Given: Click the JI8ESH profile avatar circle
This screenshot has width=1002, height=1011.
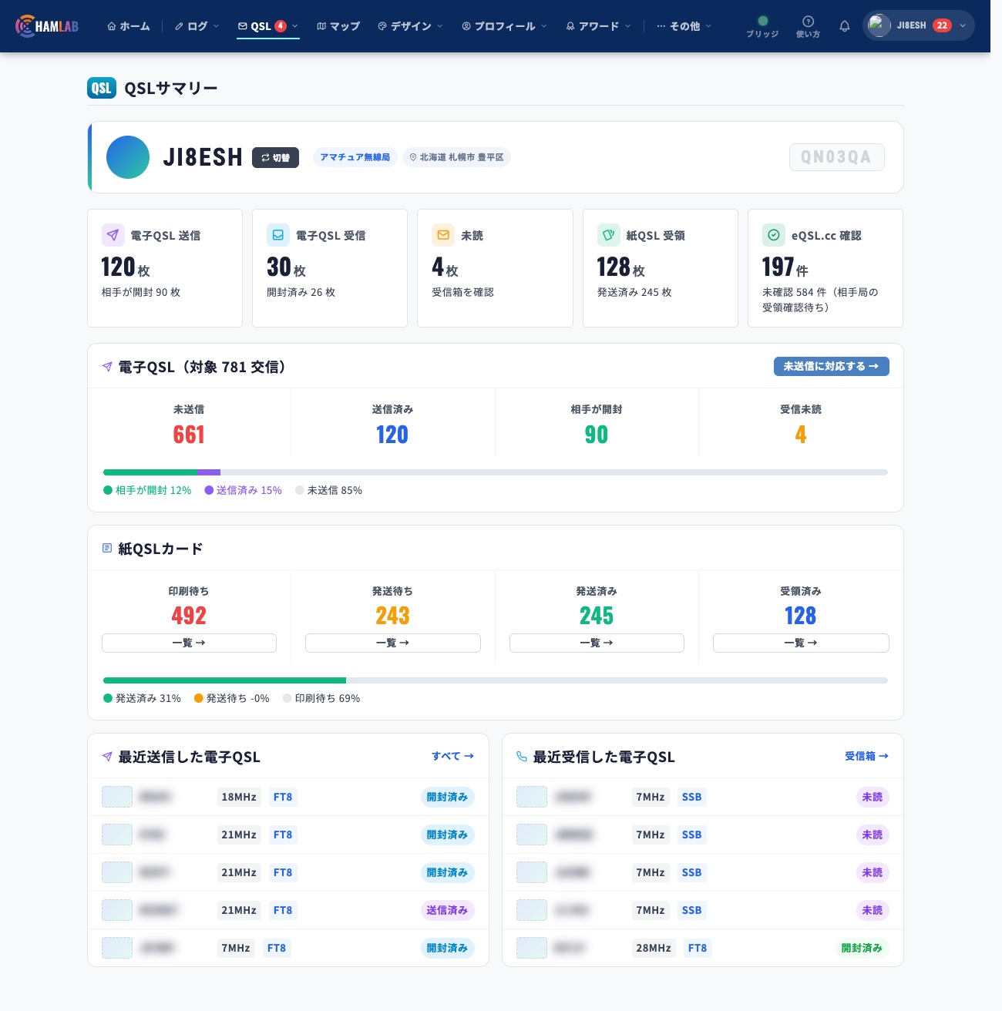Looking at the screenshot, I should coord(128,157).
